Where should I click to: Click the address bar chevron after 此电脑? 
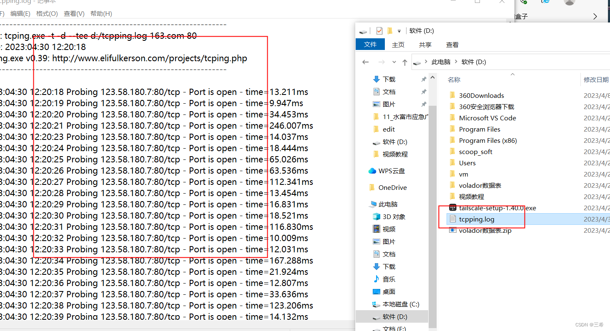[x=456, y=62]
